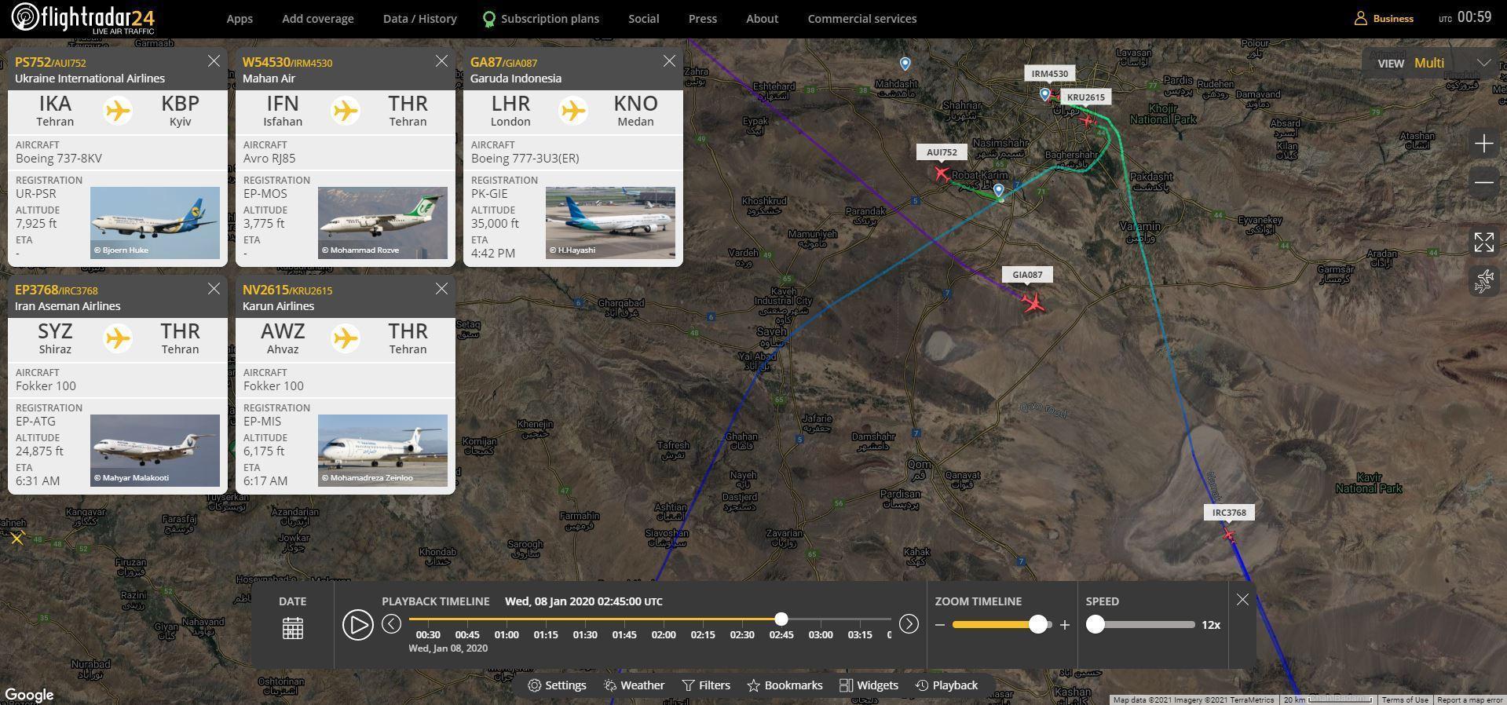This screenshot has width=1507, height=705.
Task: Open the Apps menu
Action: (x=240, y=18)
